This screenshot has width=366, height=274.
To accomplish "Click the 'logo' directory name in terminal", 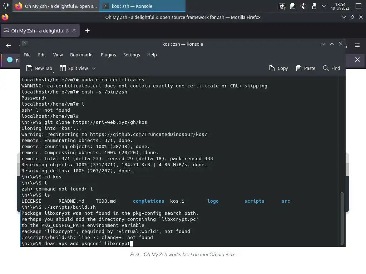I will [x=213, y=201].
